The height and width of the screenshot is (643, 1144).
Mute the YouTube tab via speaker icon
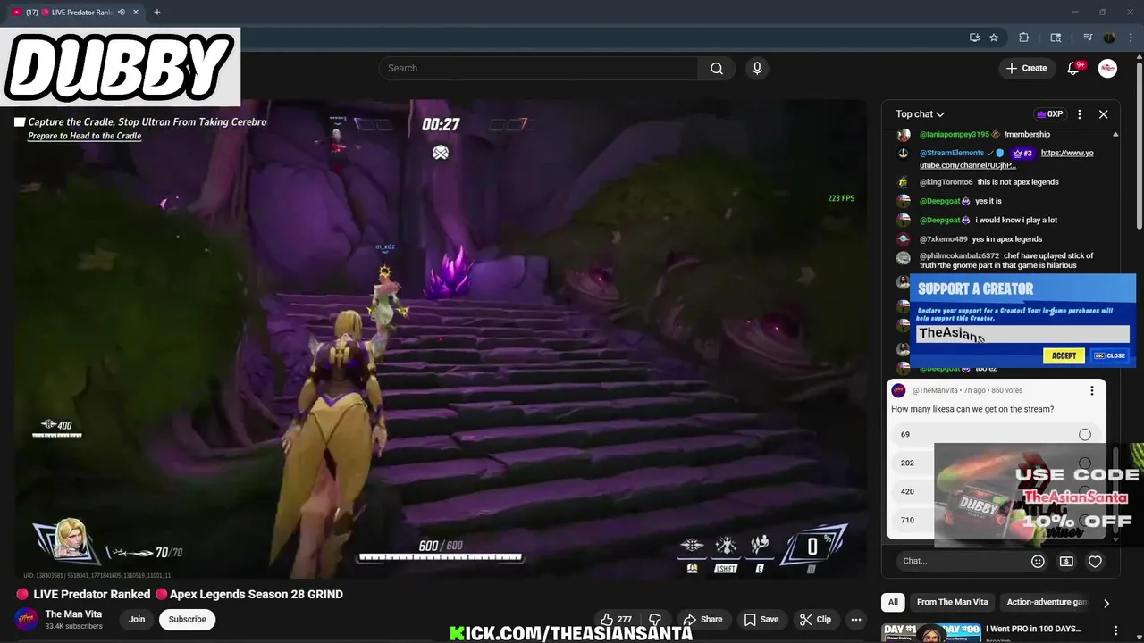[122, 12]
